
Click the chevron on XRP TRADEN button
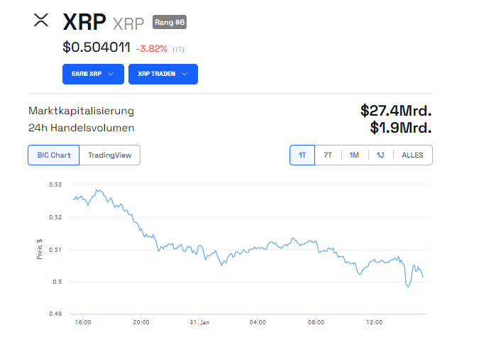(185, 74)
